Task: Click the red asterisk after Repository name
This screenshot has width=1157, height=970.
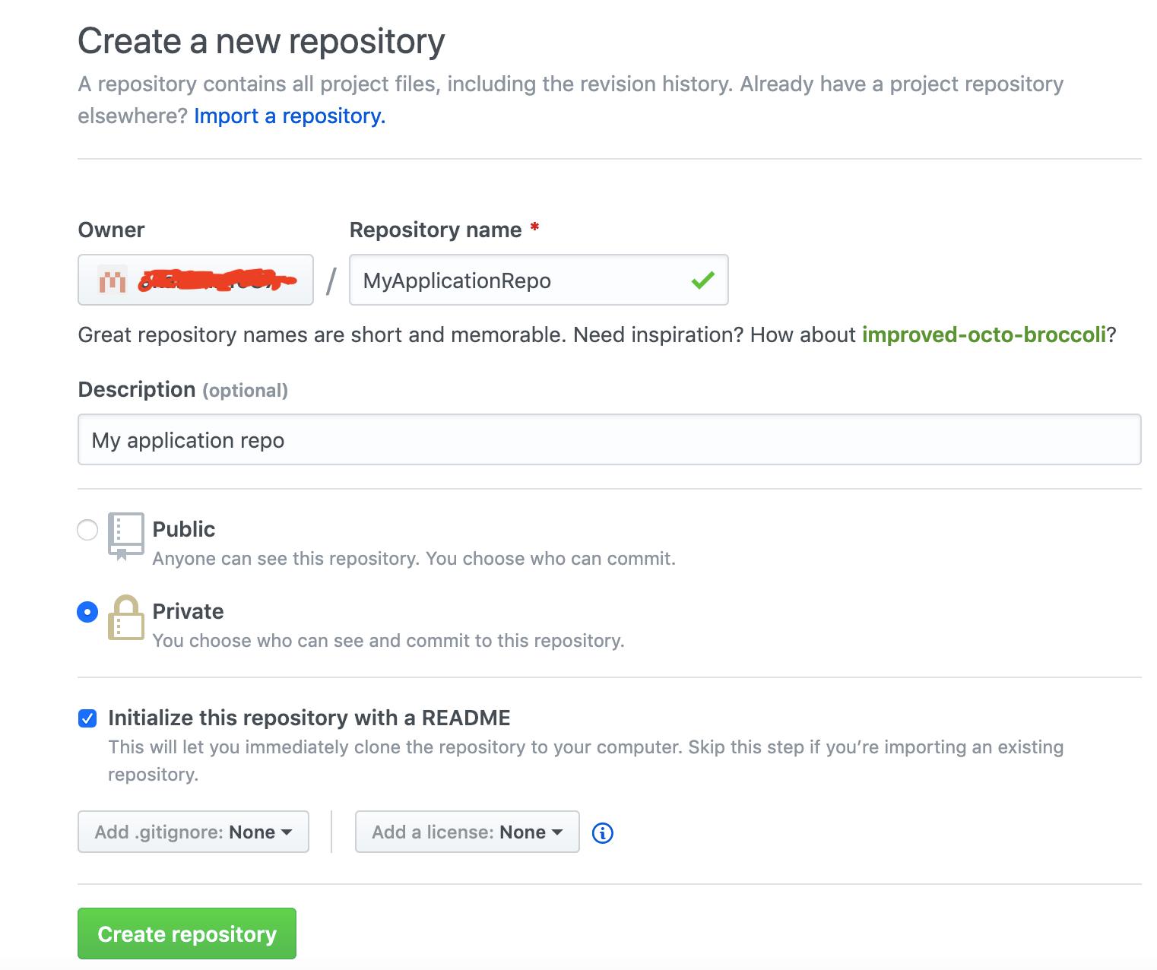Action: 534,227
